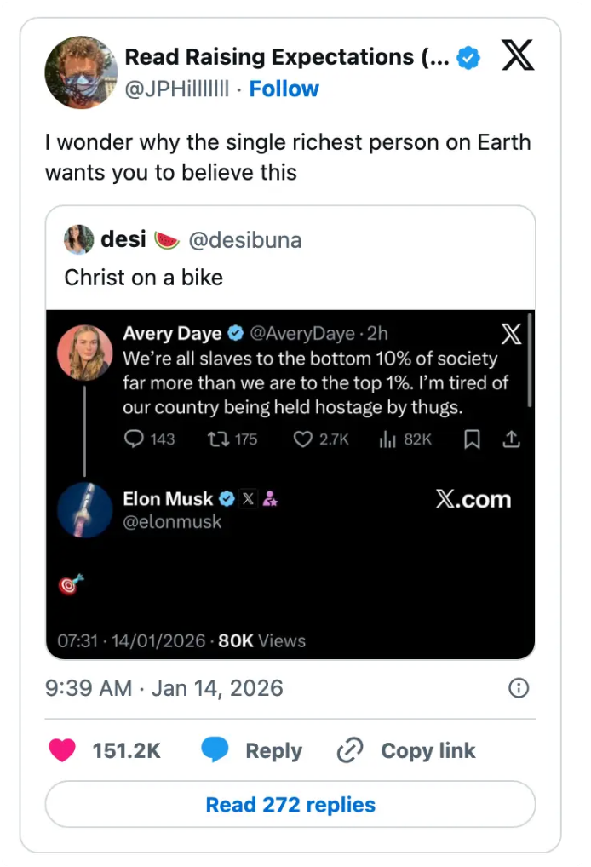Viewport: 591px width, 867px height.
Task: Open the Read 272 replies button
Action: click(290, 804)
